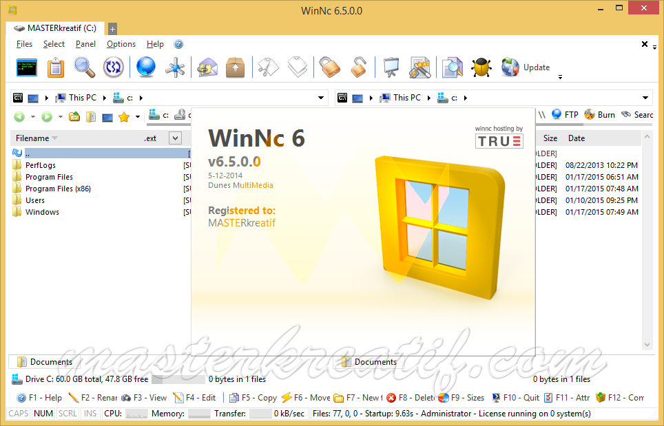The height and width of the screenshot is (426, 664).
Task: Sort by Date column in right panel
Action: tap(577, 138)
